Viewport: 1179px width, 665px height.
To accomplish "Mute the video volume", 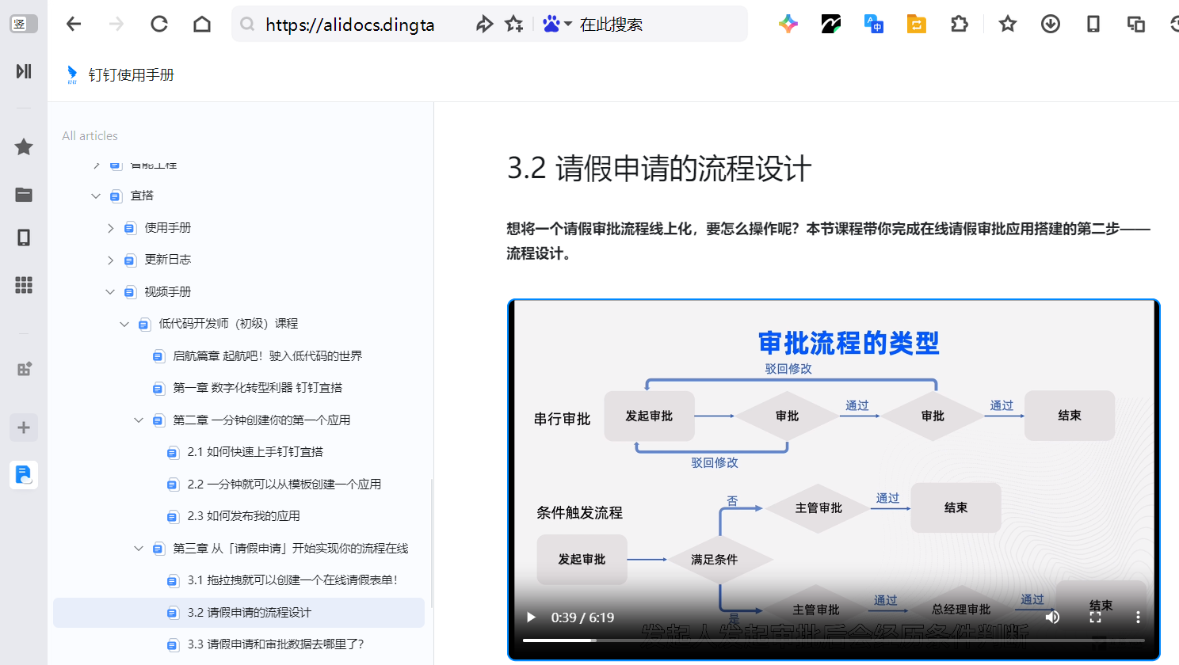I will pyautogui.click(x=1052, y=617).
